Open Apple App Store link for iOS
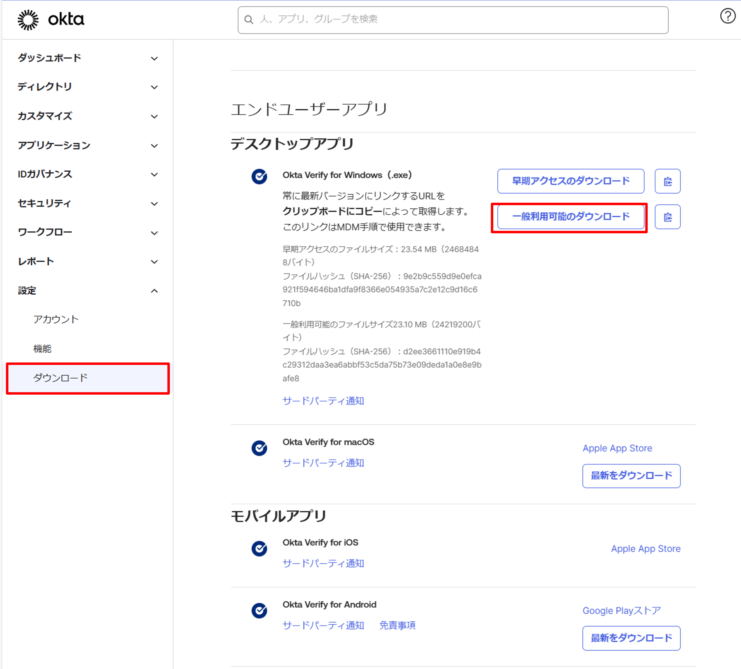The width and height of the screenshot is (741, 669). (646, 549)
